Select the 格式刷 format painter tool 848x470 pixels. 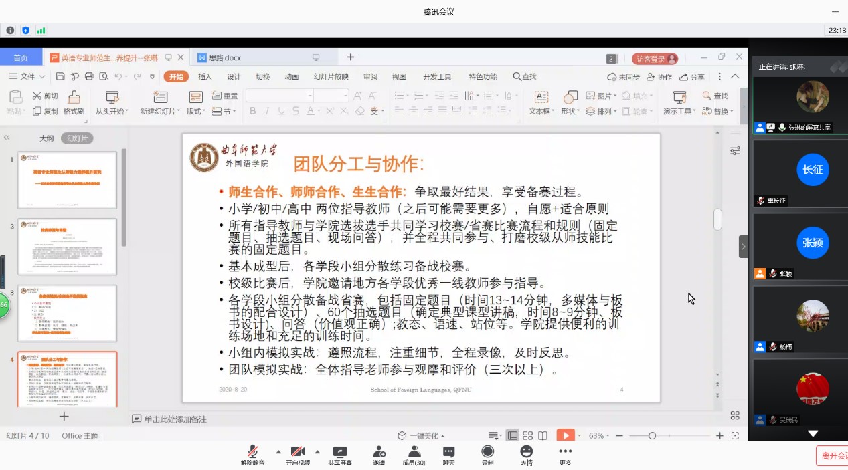tap(74, 102)
